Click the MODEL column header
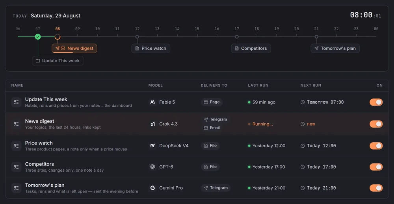The image size is (394, 204). tap(156, 85)
